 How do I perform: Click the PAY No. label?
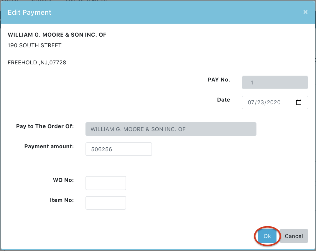(219, 79)
